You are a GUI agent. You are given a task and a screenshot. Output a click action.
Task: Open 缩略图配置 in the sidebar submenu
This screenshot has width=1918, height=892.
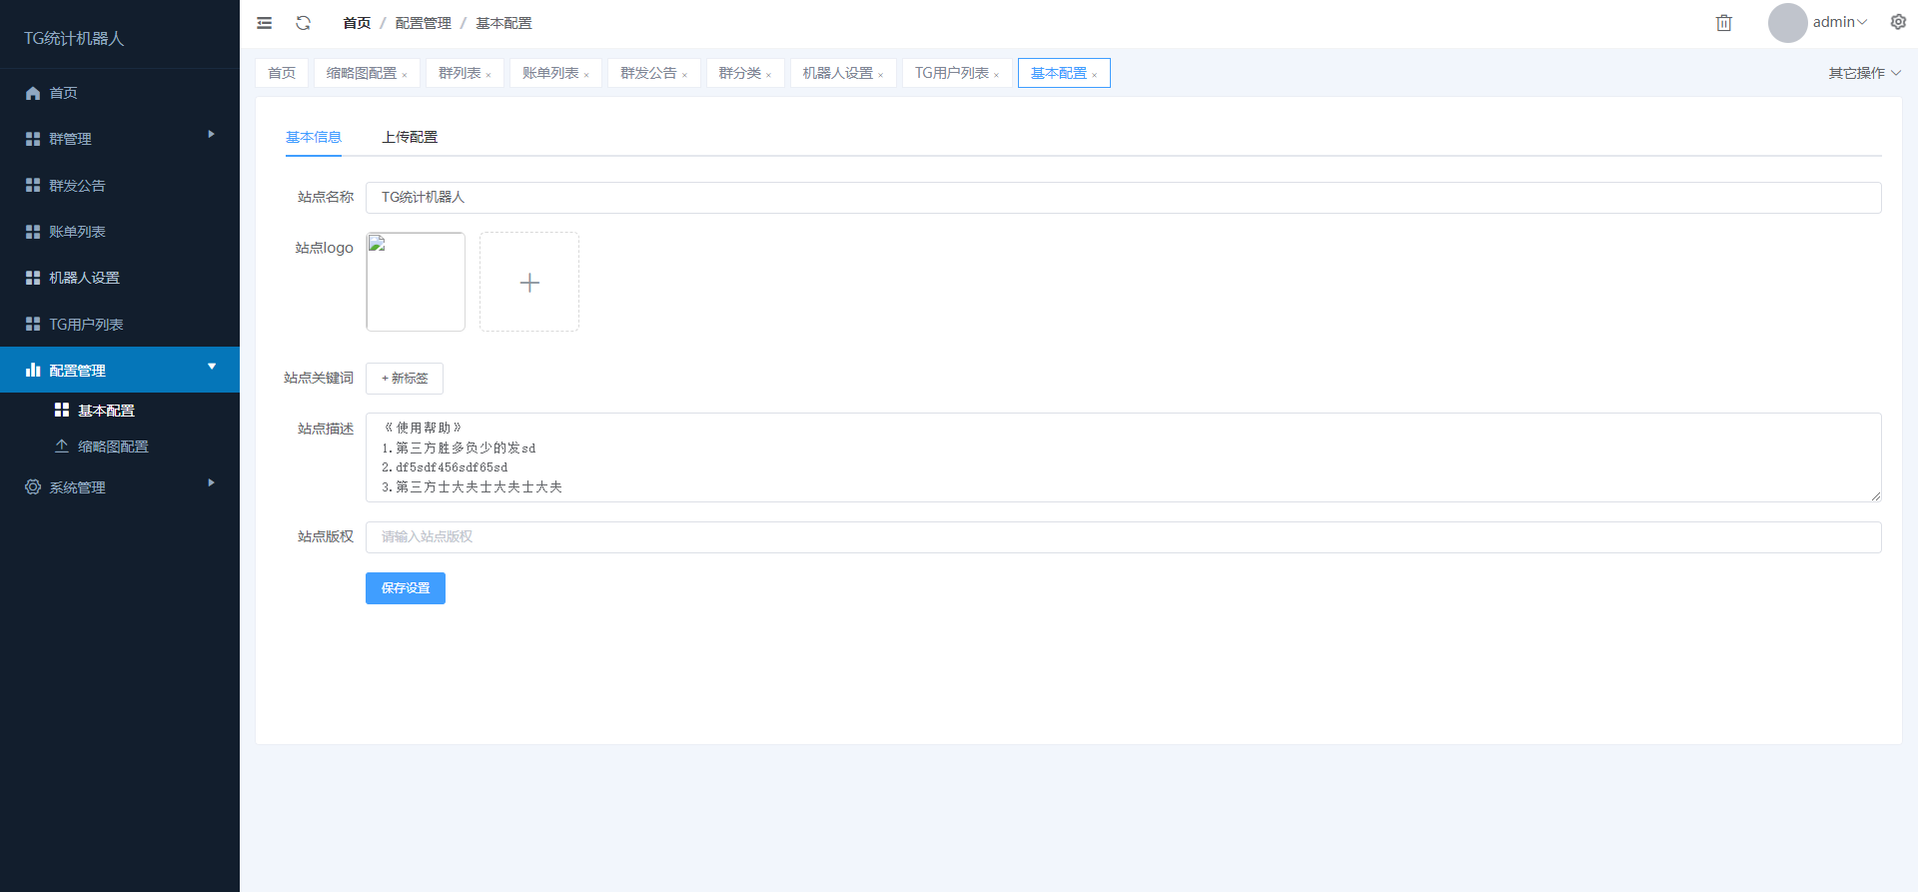point(113,446)
